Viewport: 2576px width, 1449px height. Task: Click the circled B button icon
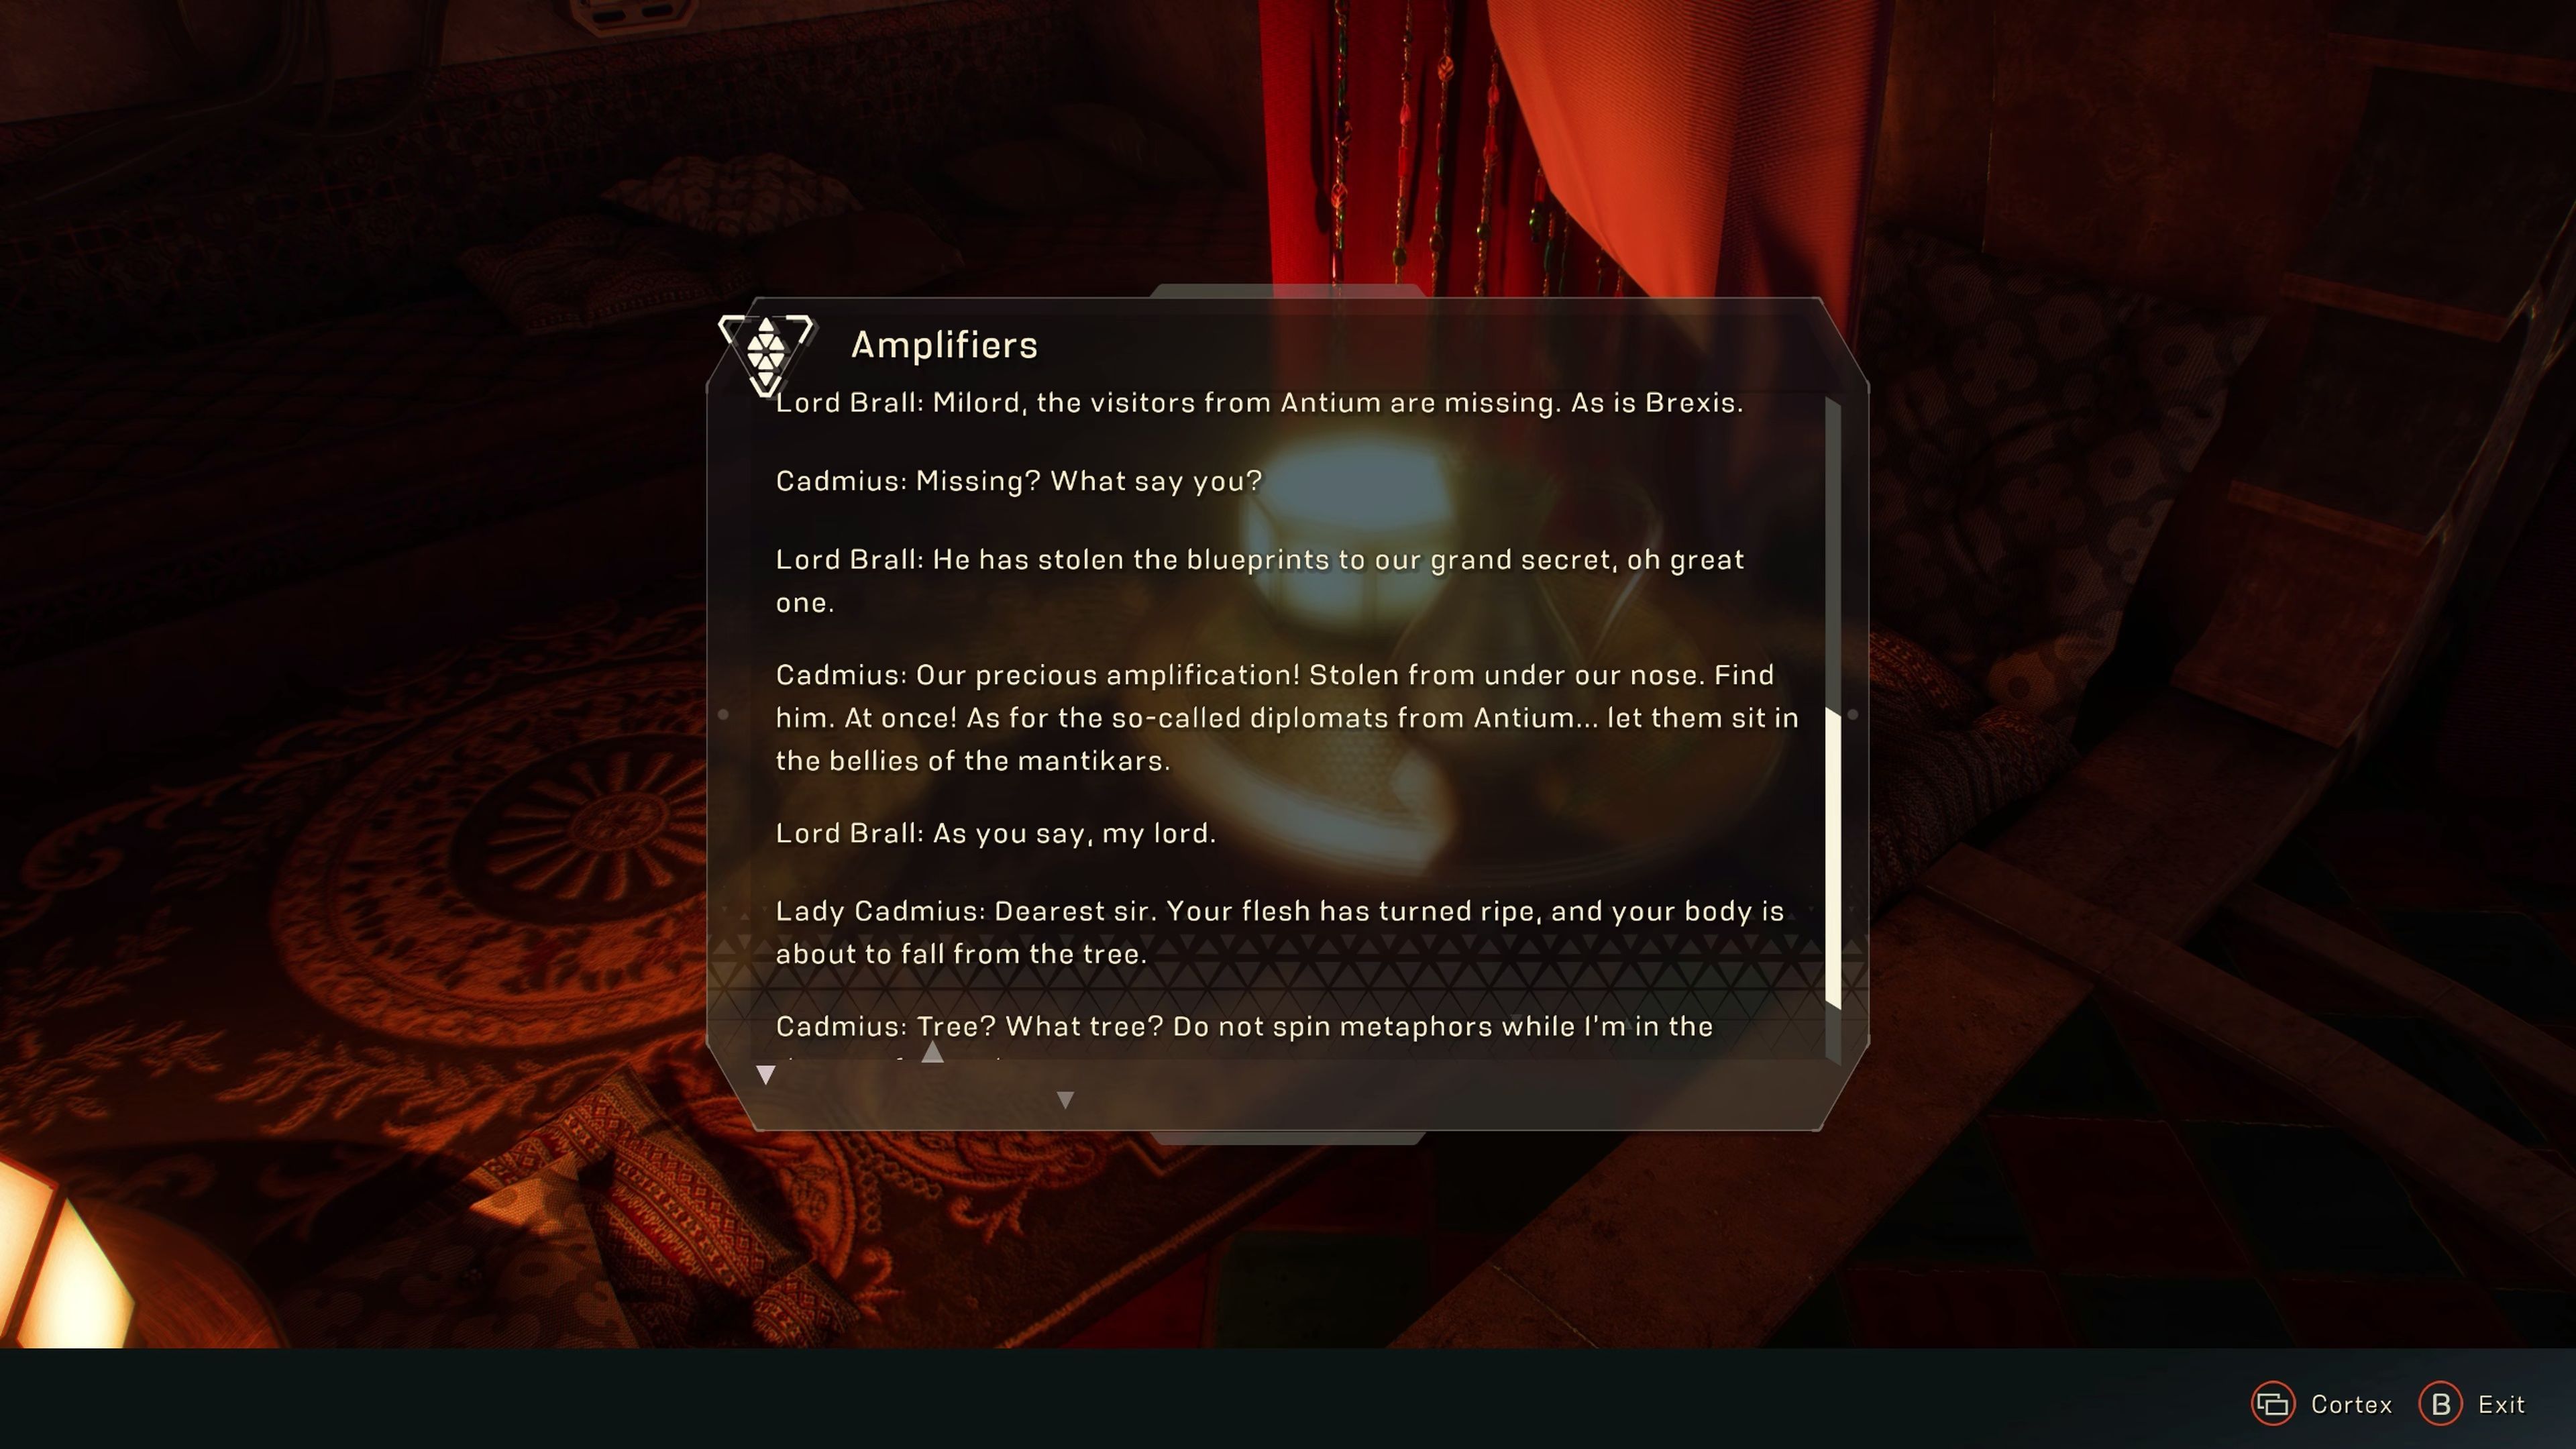click(2440, 1404)
